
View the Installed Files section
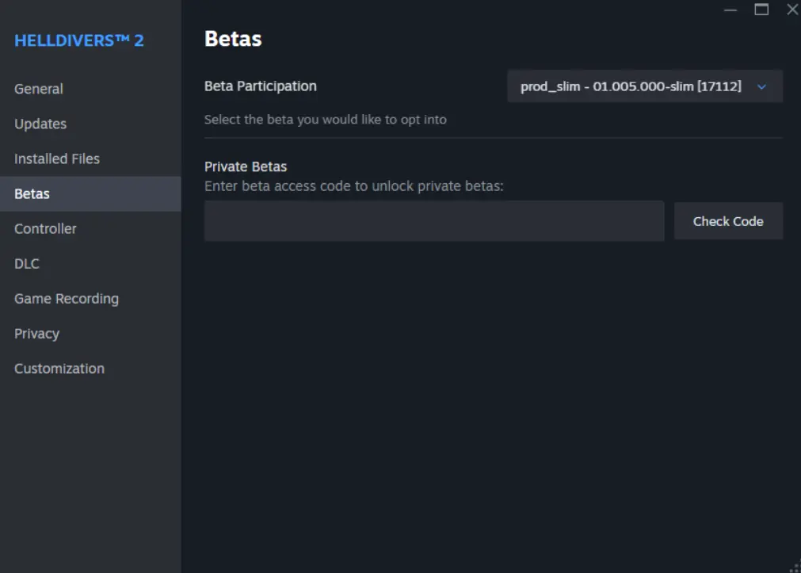[x=56, y=159]
